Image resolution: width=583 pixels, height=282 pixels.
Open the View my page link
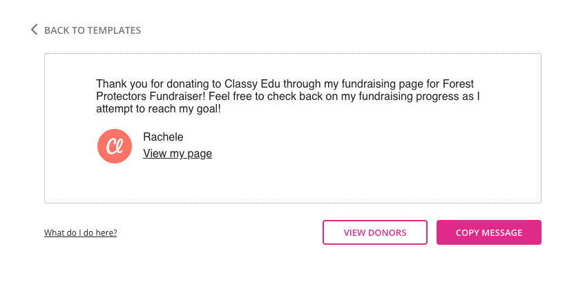coord(178,153)
